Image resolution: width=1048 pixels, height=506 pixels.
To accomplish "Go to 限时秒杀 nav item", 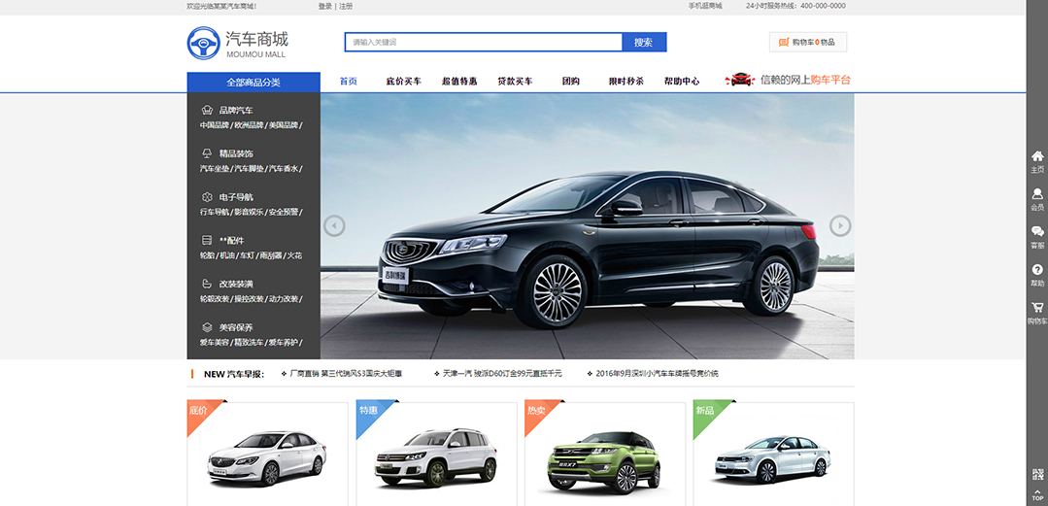I will tap(625, 82).
